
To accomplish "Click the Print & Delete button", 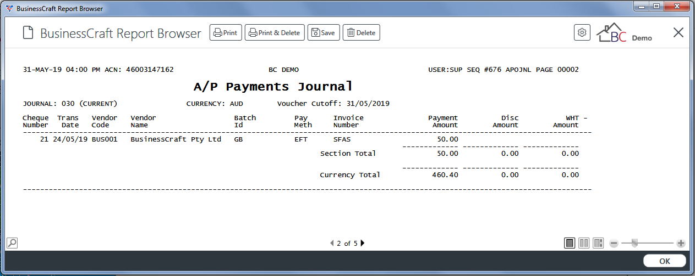I will (275, 33).
